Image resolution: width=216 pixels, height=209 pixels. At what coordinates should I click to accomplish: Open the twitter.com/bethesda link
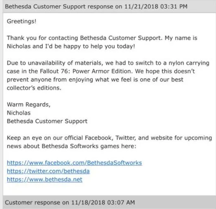click(48, 171)
